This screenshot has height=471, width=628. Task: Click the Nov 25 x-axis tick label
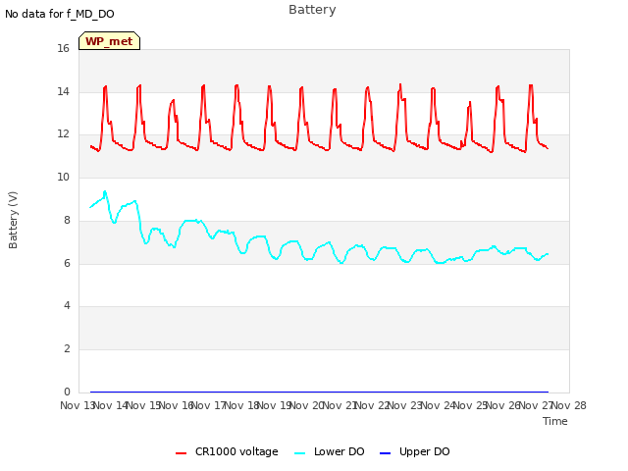coord(471,405)
